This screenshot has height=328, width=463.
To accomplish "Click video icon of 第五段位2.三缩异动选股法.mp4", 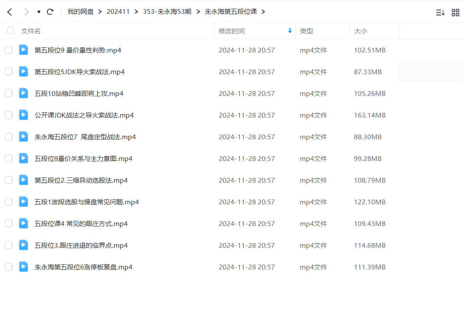I will (x=24, y=180).
